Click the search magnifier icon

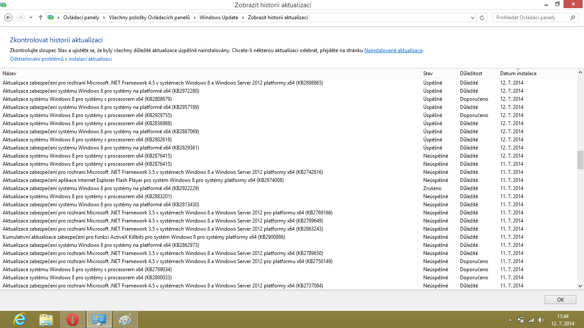click(x=573, y=18)
